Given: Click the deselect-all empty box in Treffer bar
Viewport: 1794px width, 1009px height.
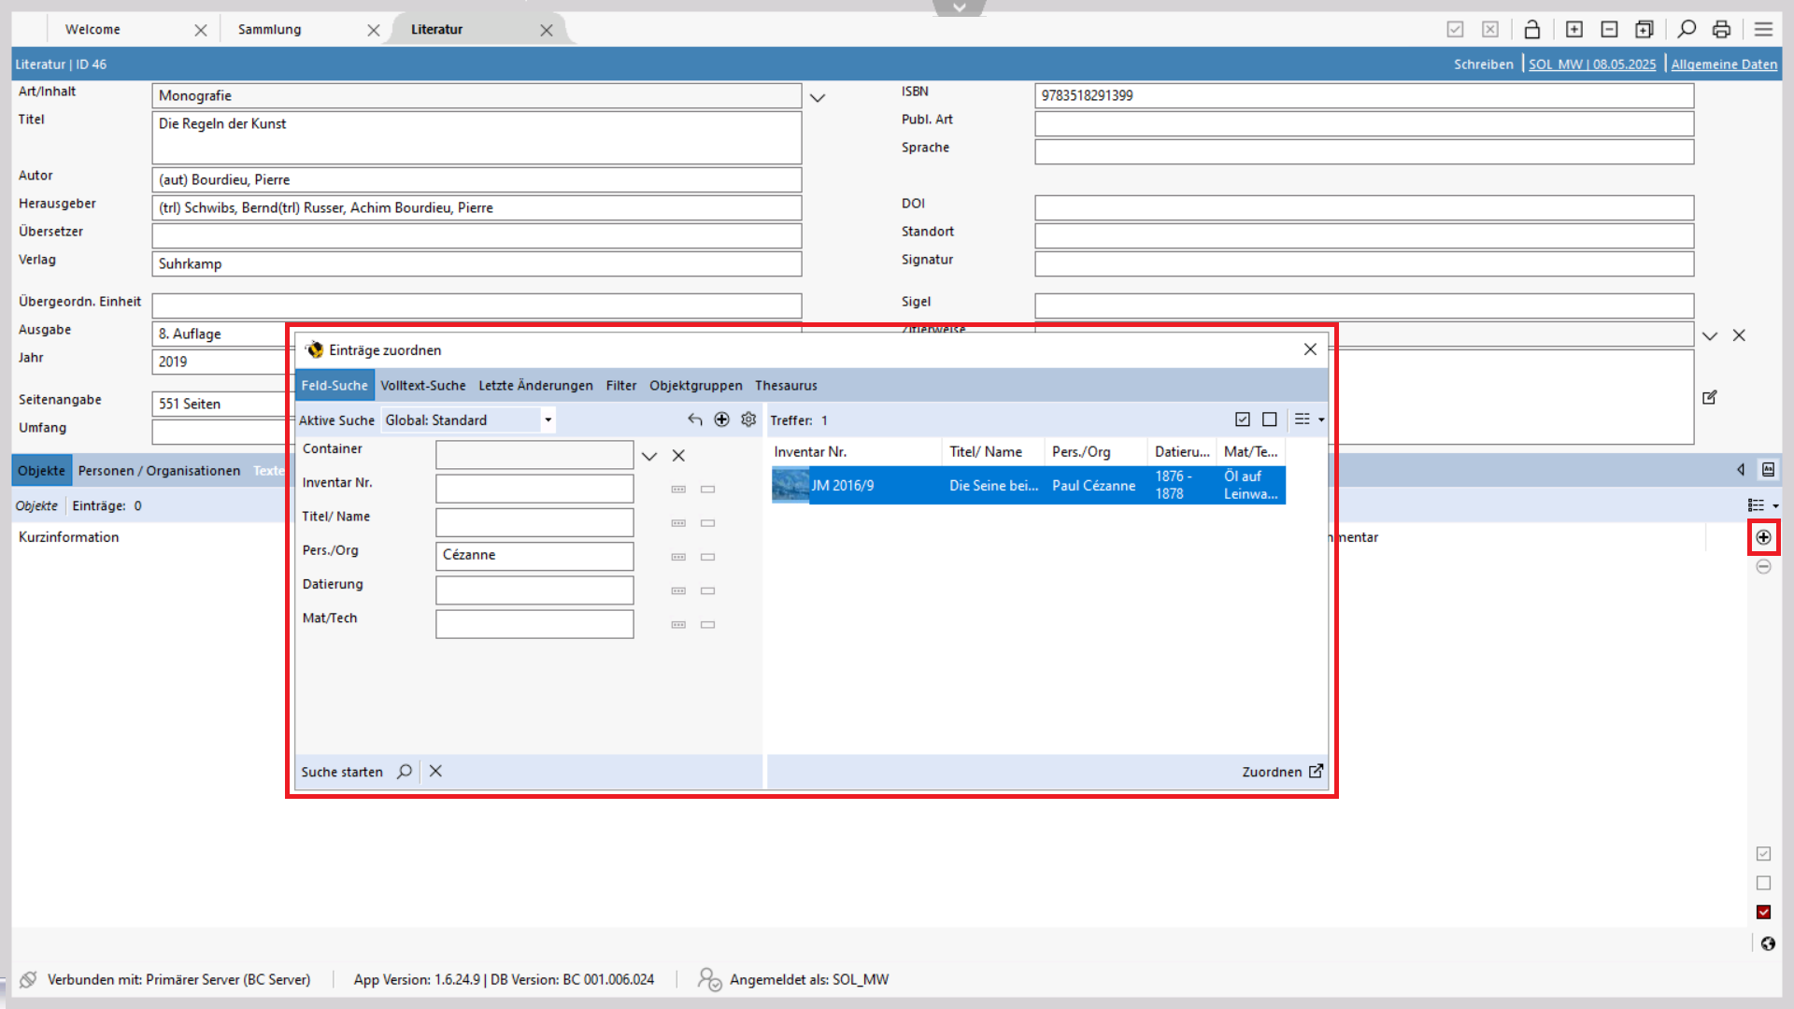Looking at the screenshot, I should [1269, 420].
